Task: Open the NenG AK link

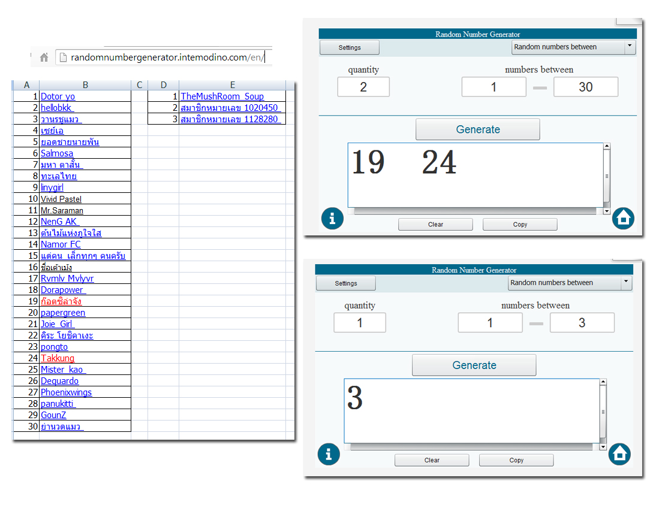Action: pyautogui.click(x=60, y=222)
